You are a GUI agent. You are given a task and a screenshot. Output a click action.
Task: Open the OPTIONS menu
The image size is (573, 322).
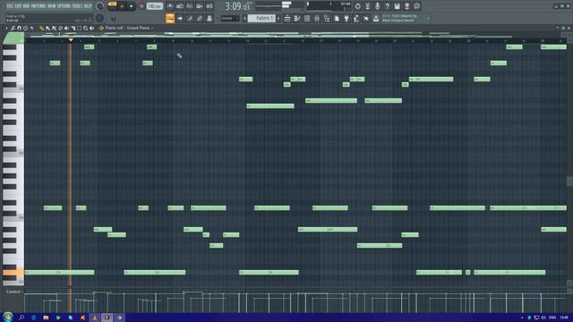(64, 6)
